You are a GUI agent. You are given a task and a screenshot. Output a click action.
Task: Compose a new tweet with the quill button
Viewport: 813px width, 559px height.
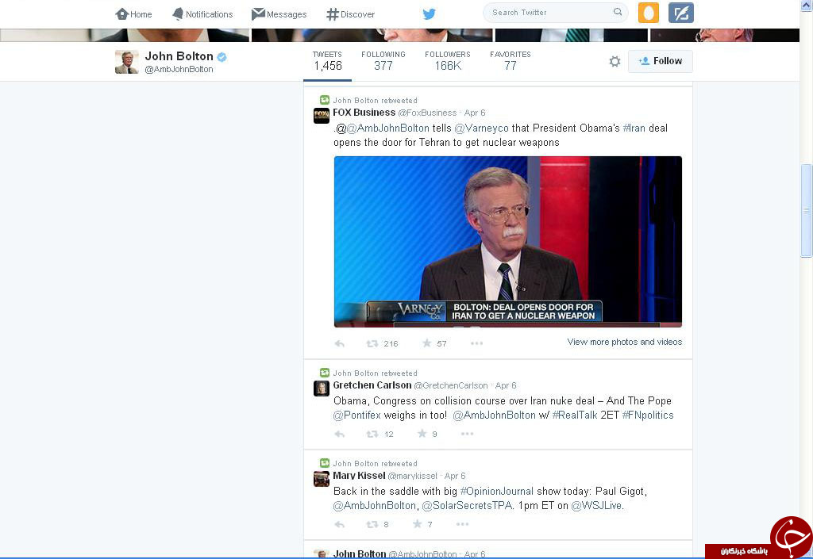click(680, 13)
